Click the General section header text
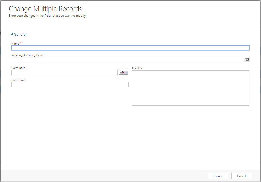 click(20, 34)
